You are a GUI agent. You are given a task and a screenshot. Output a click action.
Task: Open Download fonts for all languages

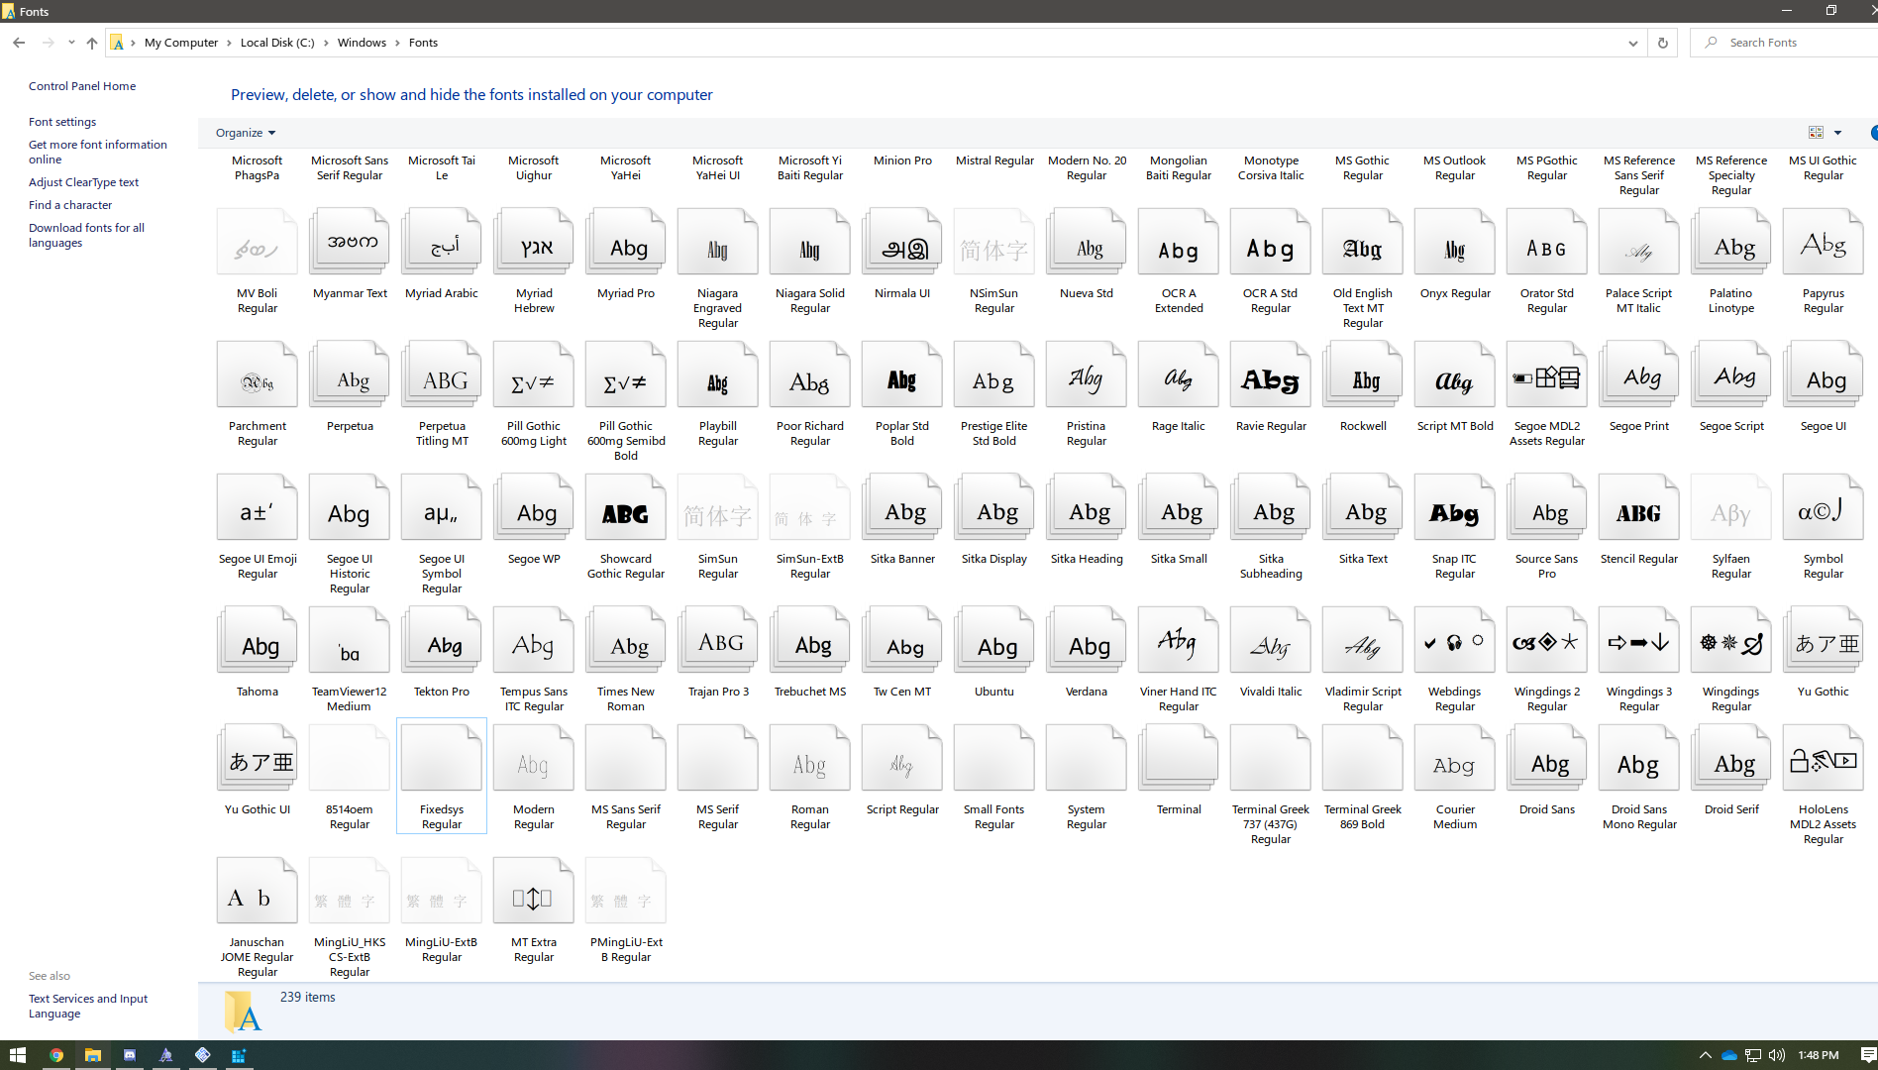pyautogui.click(x=86, y=235)
